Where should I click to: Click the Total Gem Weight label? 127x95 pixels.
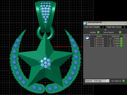point(92,27)
